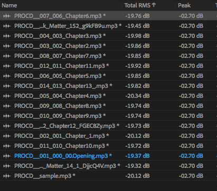
Task: Click the -19.73 dB Total RMS value
Action: [x=137, y=126]
